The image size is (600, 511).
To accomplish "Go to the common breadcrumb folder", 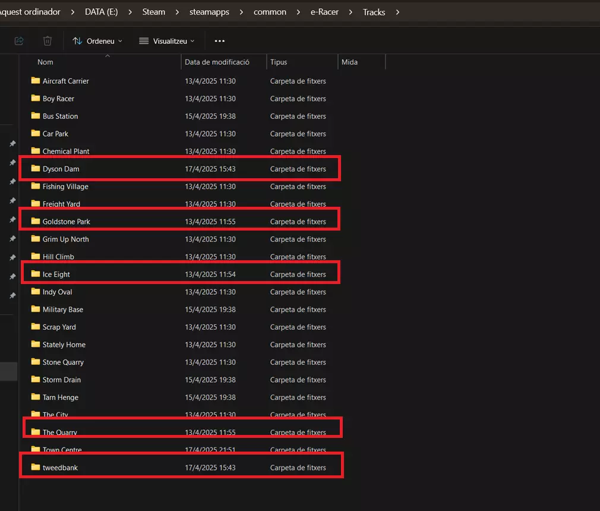I will (x=270, y=12).
